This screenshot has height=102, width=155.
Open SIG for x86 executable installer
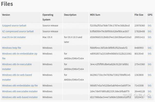(150, 91)
